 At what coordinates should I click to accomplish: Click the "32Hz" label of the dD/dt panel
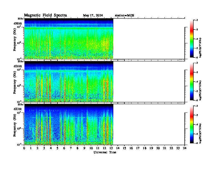point(21,61)
